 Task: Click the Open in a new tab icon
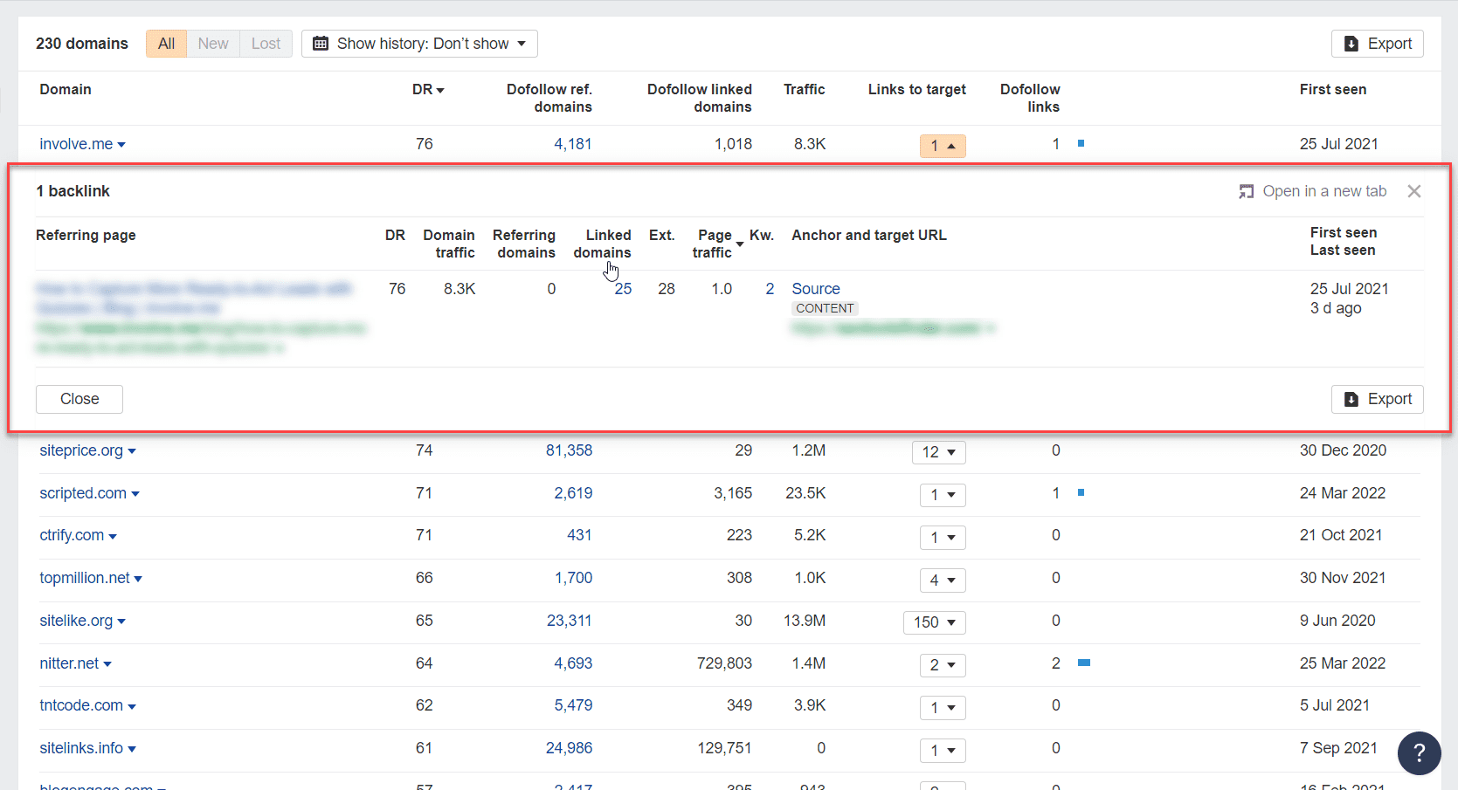pyautogui.click(x=1246, y=191)
